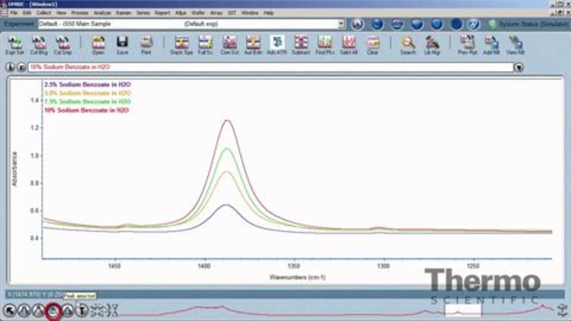Image resolution: width=571 pixels, height=321 pixels.
Task: Start a spectral Search
Action: pos(408,45)
